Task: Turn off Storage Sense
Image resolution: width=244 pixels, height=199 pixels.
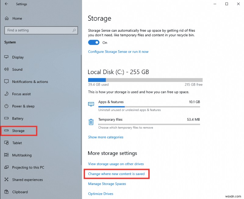Action: pyautogui.click(x=93, y=42)
